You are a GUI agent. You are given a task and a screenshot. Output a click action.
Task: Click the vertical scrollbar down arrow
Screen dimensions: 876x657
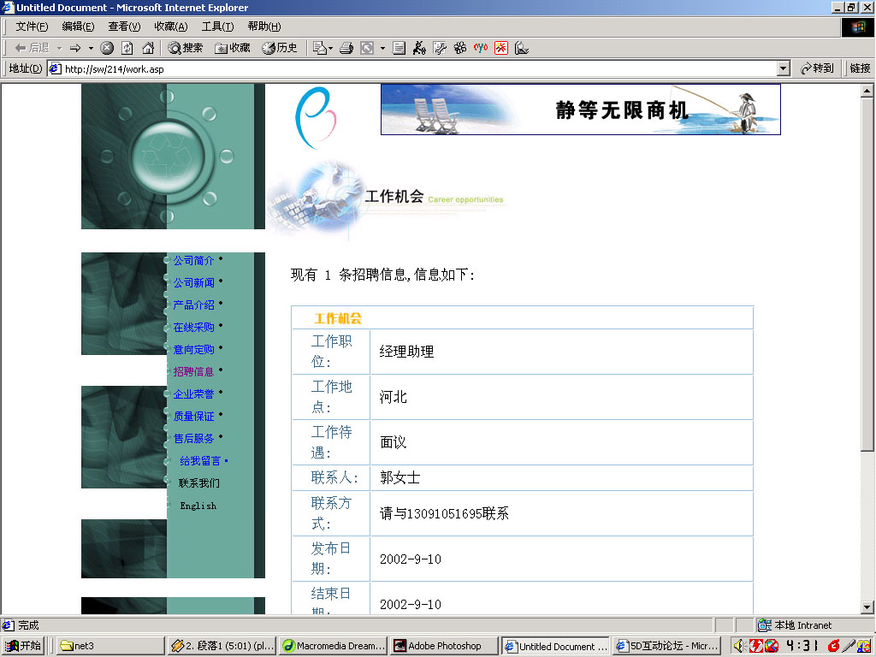867,607
